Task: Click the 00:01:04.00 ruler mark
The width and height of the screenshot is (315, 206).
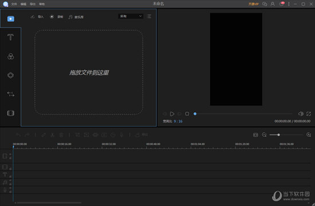Action: click(x=198, y=144)
